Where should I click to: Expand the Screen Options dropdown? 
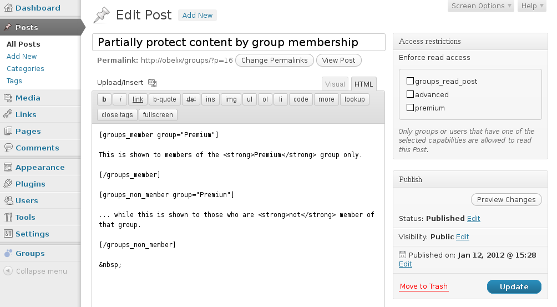coord(481,6)
